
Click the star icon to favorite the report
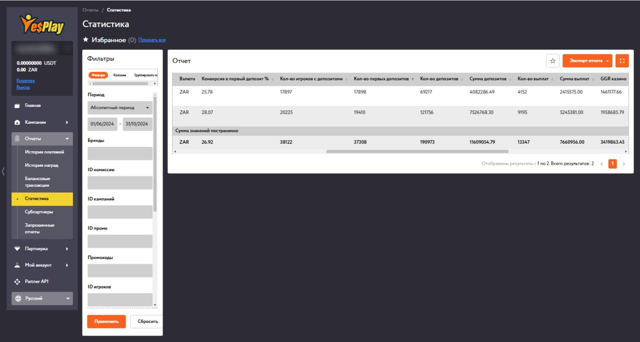click(x=552, y=61)
